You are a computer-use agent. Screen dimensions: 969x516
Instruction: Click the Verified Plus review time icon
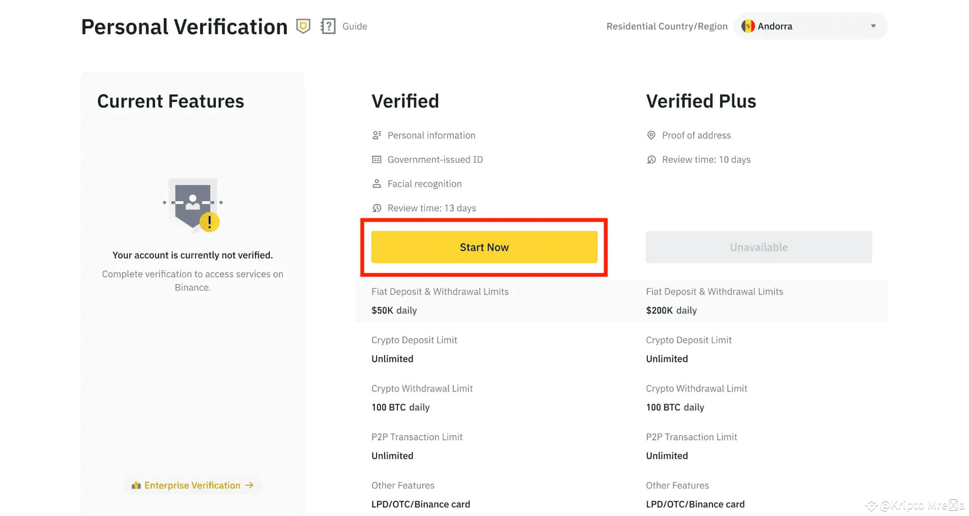pos(651,160)
